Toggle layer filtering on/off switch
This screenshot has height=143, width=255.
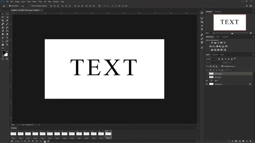coord(235,59)
